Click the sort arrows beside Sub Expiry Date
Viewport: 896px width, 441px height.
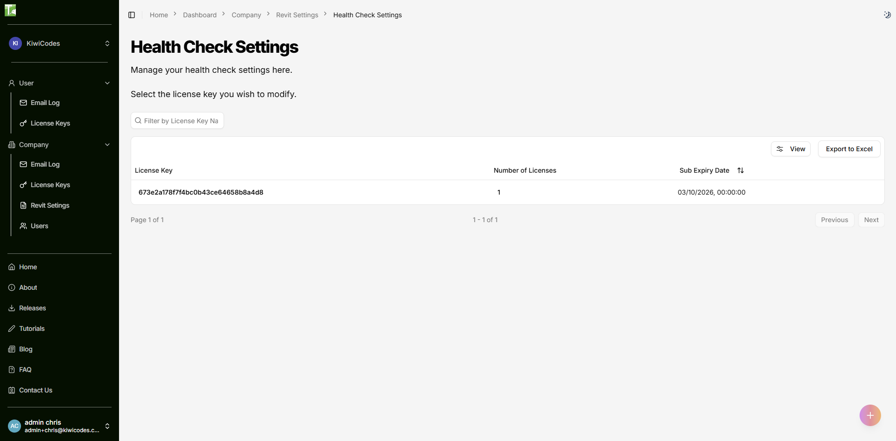(741, 170)
